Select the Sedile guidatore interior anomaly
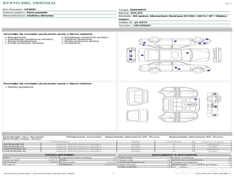This screenshot has height=176, width=234. [x=20, y=87]
